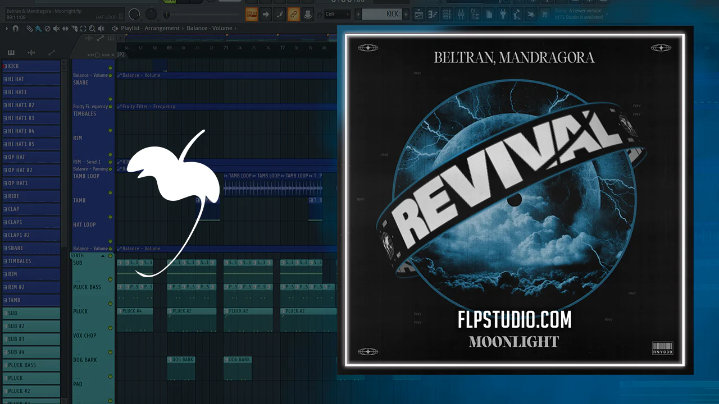This screenshot has width=719, height=404.
Task: Select the Mute tool
Action: [x=56, y=28]
